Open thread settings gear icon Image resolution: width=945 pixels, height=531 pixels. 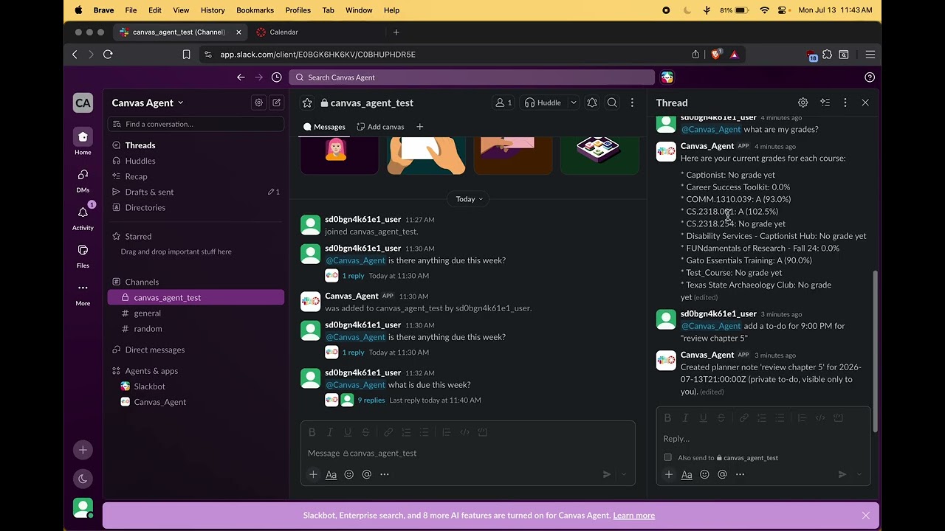point(803,103)
